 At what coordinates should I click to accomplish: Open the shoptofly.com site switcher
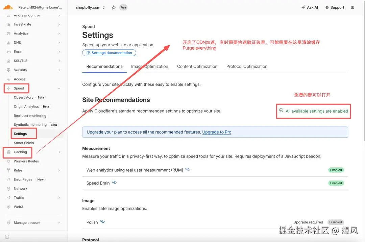coord(90,7)
